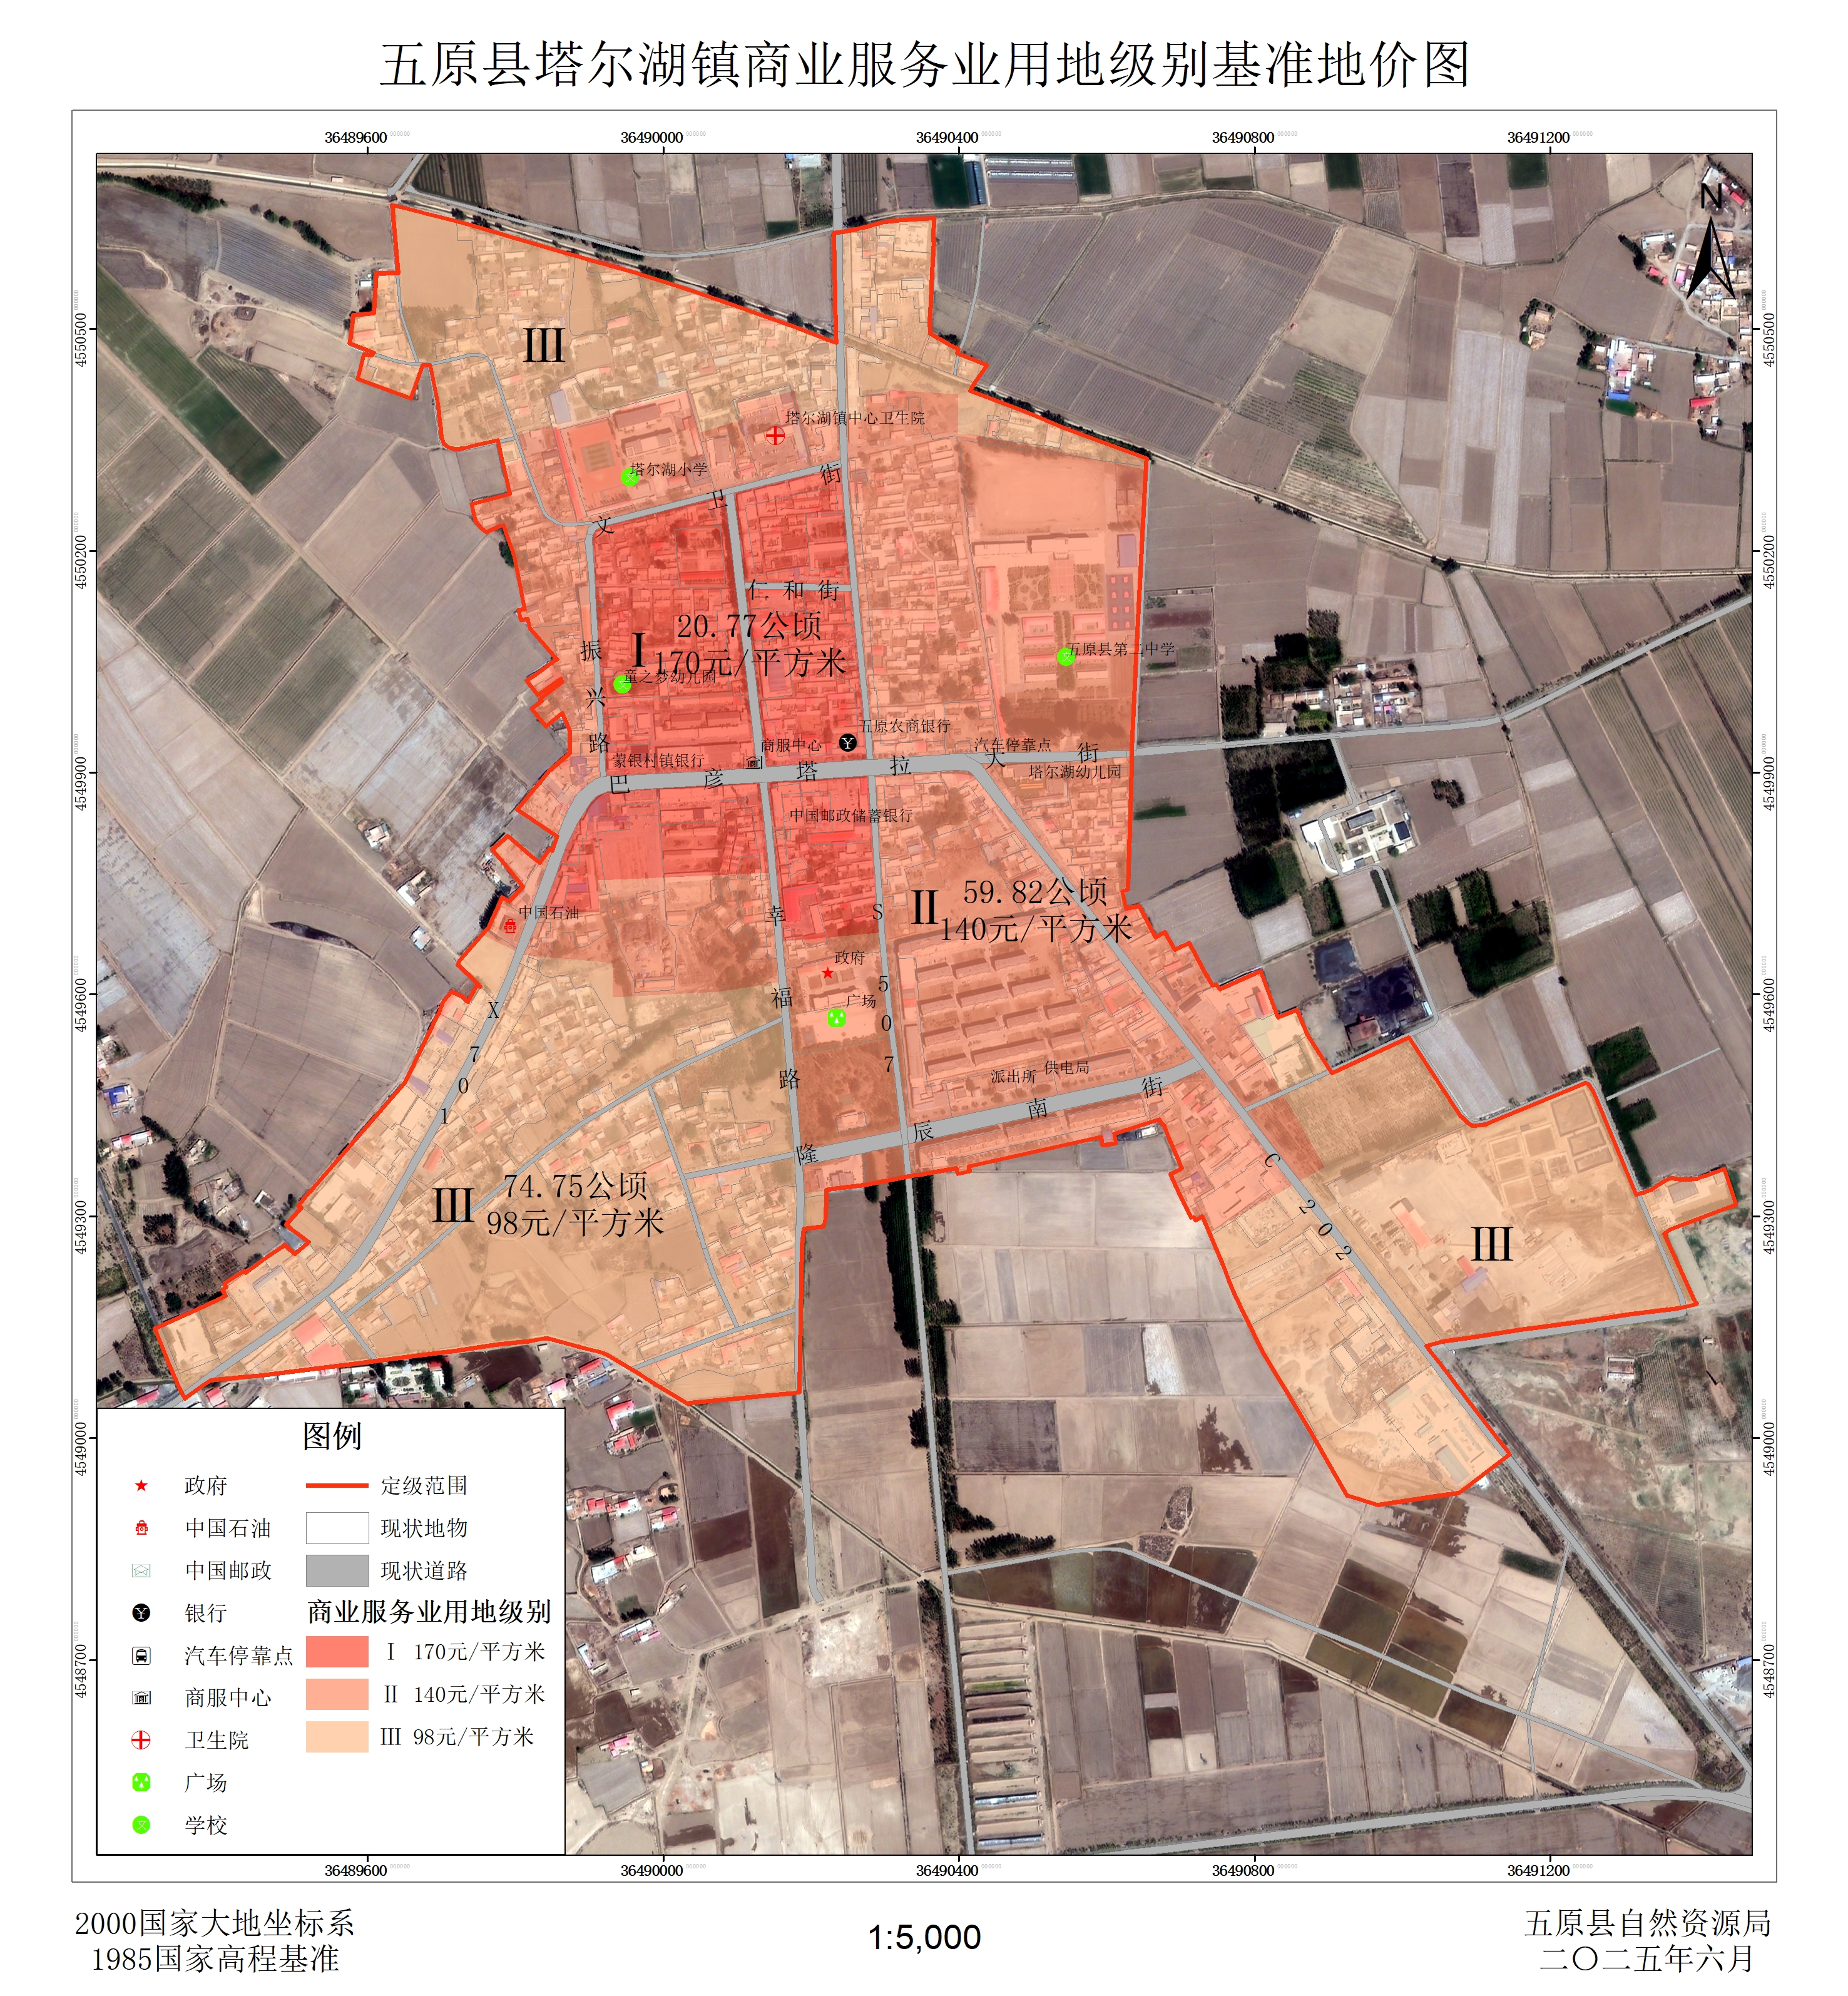Click the 中国石油 gas station legend icon

point(141,1527)
